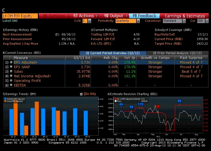
Task: Click blue Estimate EPS Adjusted legend swatch
Action: pyautogui.click(x=5, y=99)
